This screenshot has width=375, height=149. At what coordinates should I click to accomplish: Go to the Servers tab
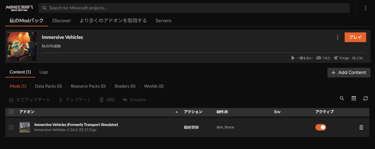[x=163, y=20]
